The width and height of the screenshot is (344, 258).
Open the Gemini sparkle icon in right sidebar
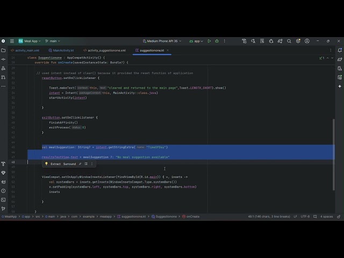click(x=340, y=87)
